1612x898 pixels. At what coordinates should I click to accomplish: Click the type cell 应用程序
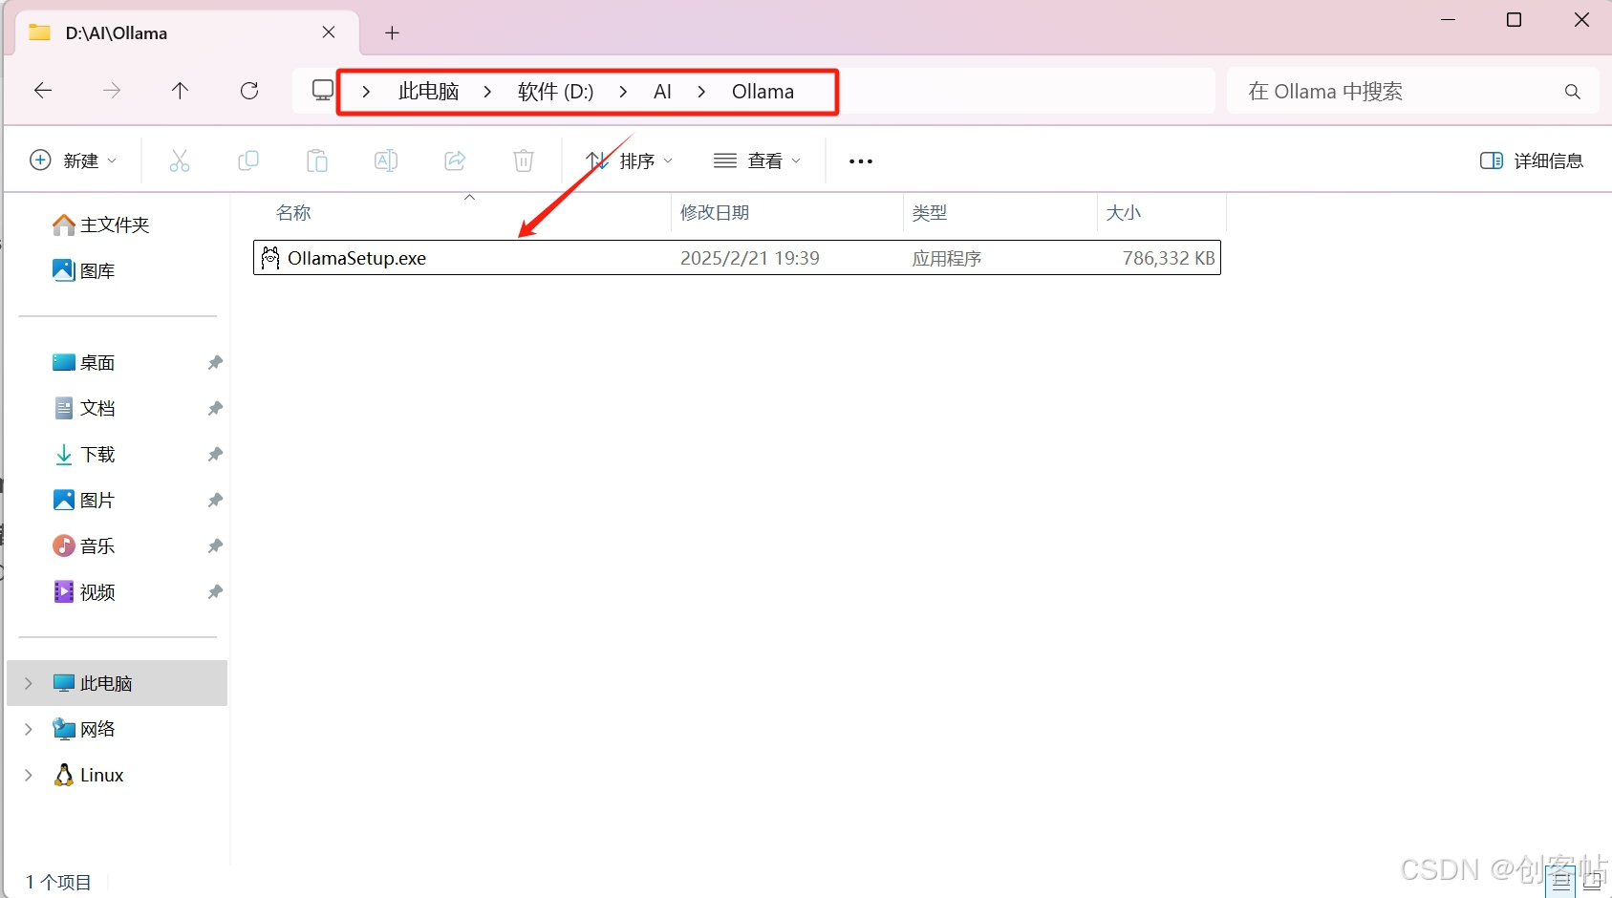[x=946, y=258]
